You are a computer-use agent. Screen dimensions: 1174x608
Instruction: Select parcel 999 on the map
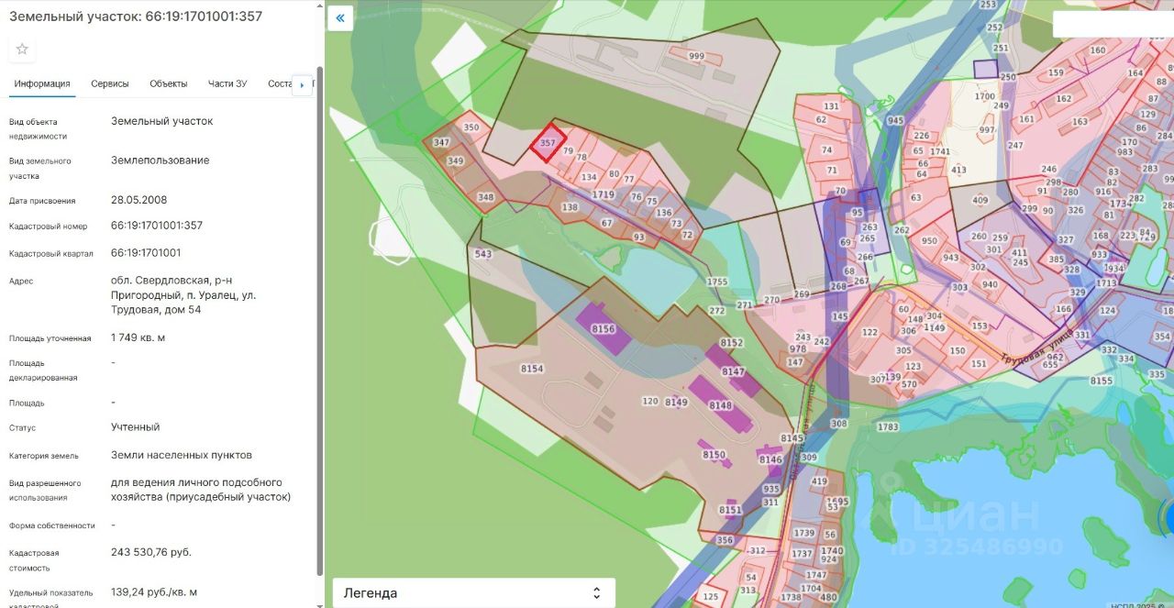[696, 56]
